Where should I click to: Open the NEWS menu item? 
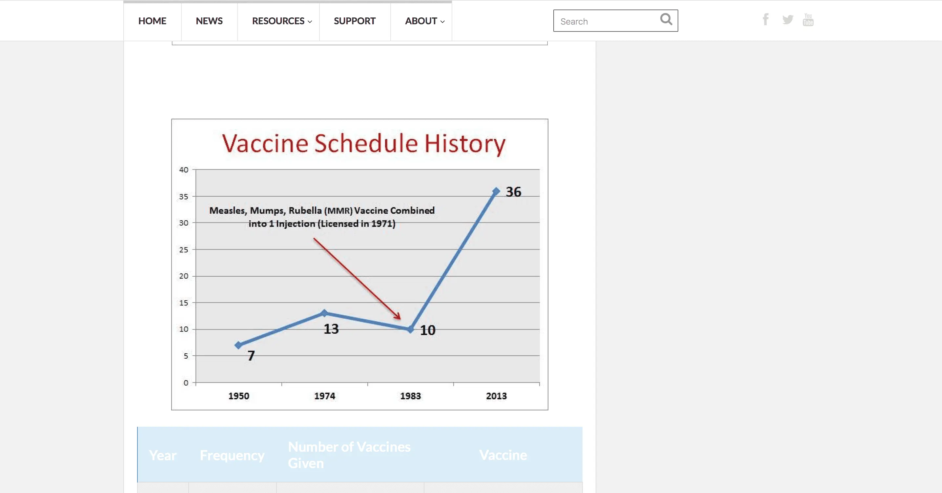click(209, 21)
